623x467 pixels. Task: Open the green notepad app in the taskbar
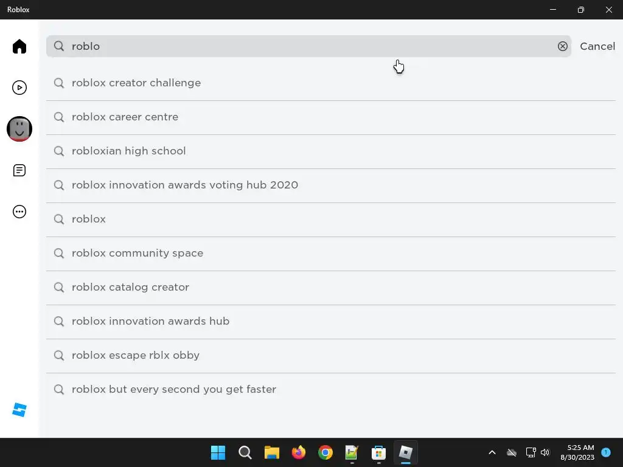352,452
